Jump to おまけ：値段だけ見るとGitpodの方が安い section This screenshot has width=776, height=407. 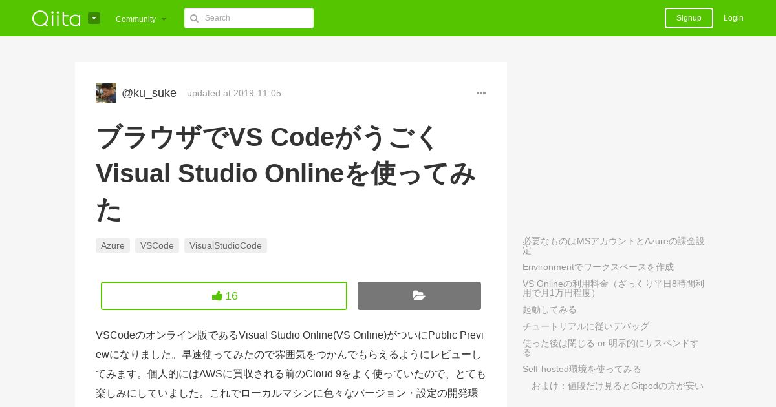pyautogui.click(x=618, y=386)
